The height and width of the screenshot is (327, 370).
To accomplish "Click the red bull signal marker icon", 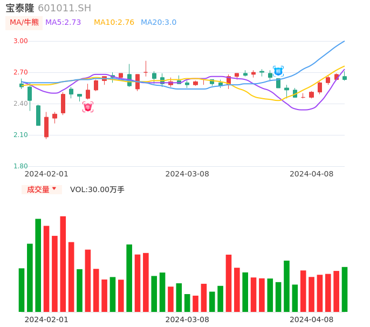I will pyautogui.click(x=88, y=107).
